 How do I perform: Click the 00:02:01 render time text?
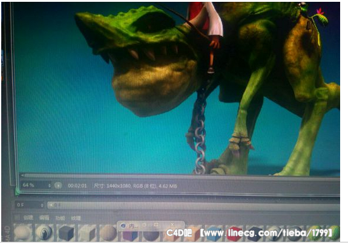tap(77, 186)
